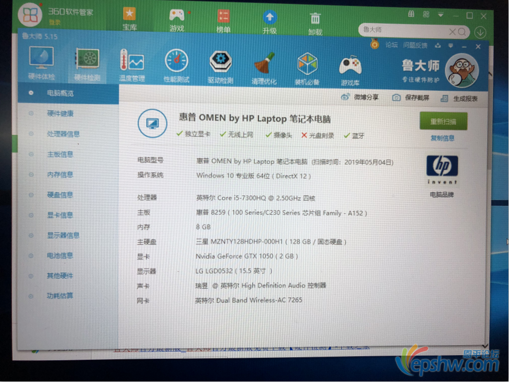Click the green 重新扫描 button
The height and width of the screenshot is (382, 509).
pos(443,121)
